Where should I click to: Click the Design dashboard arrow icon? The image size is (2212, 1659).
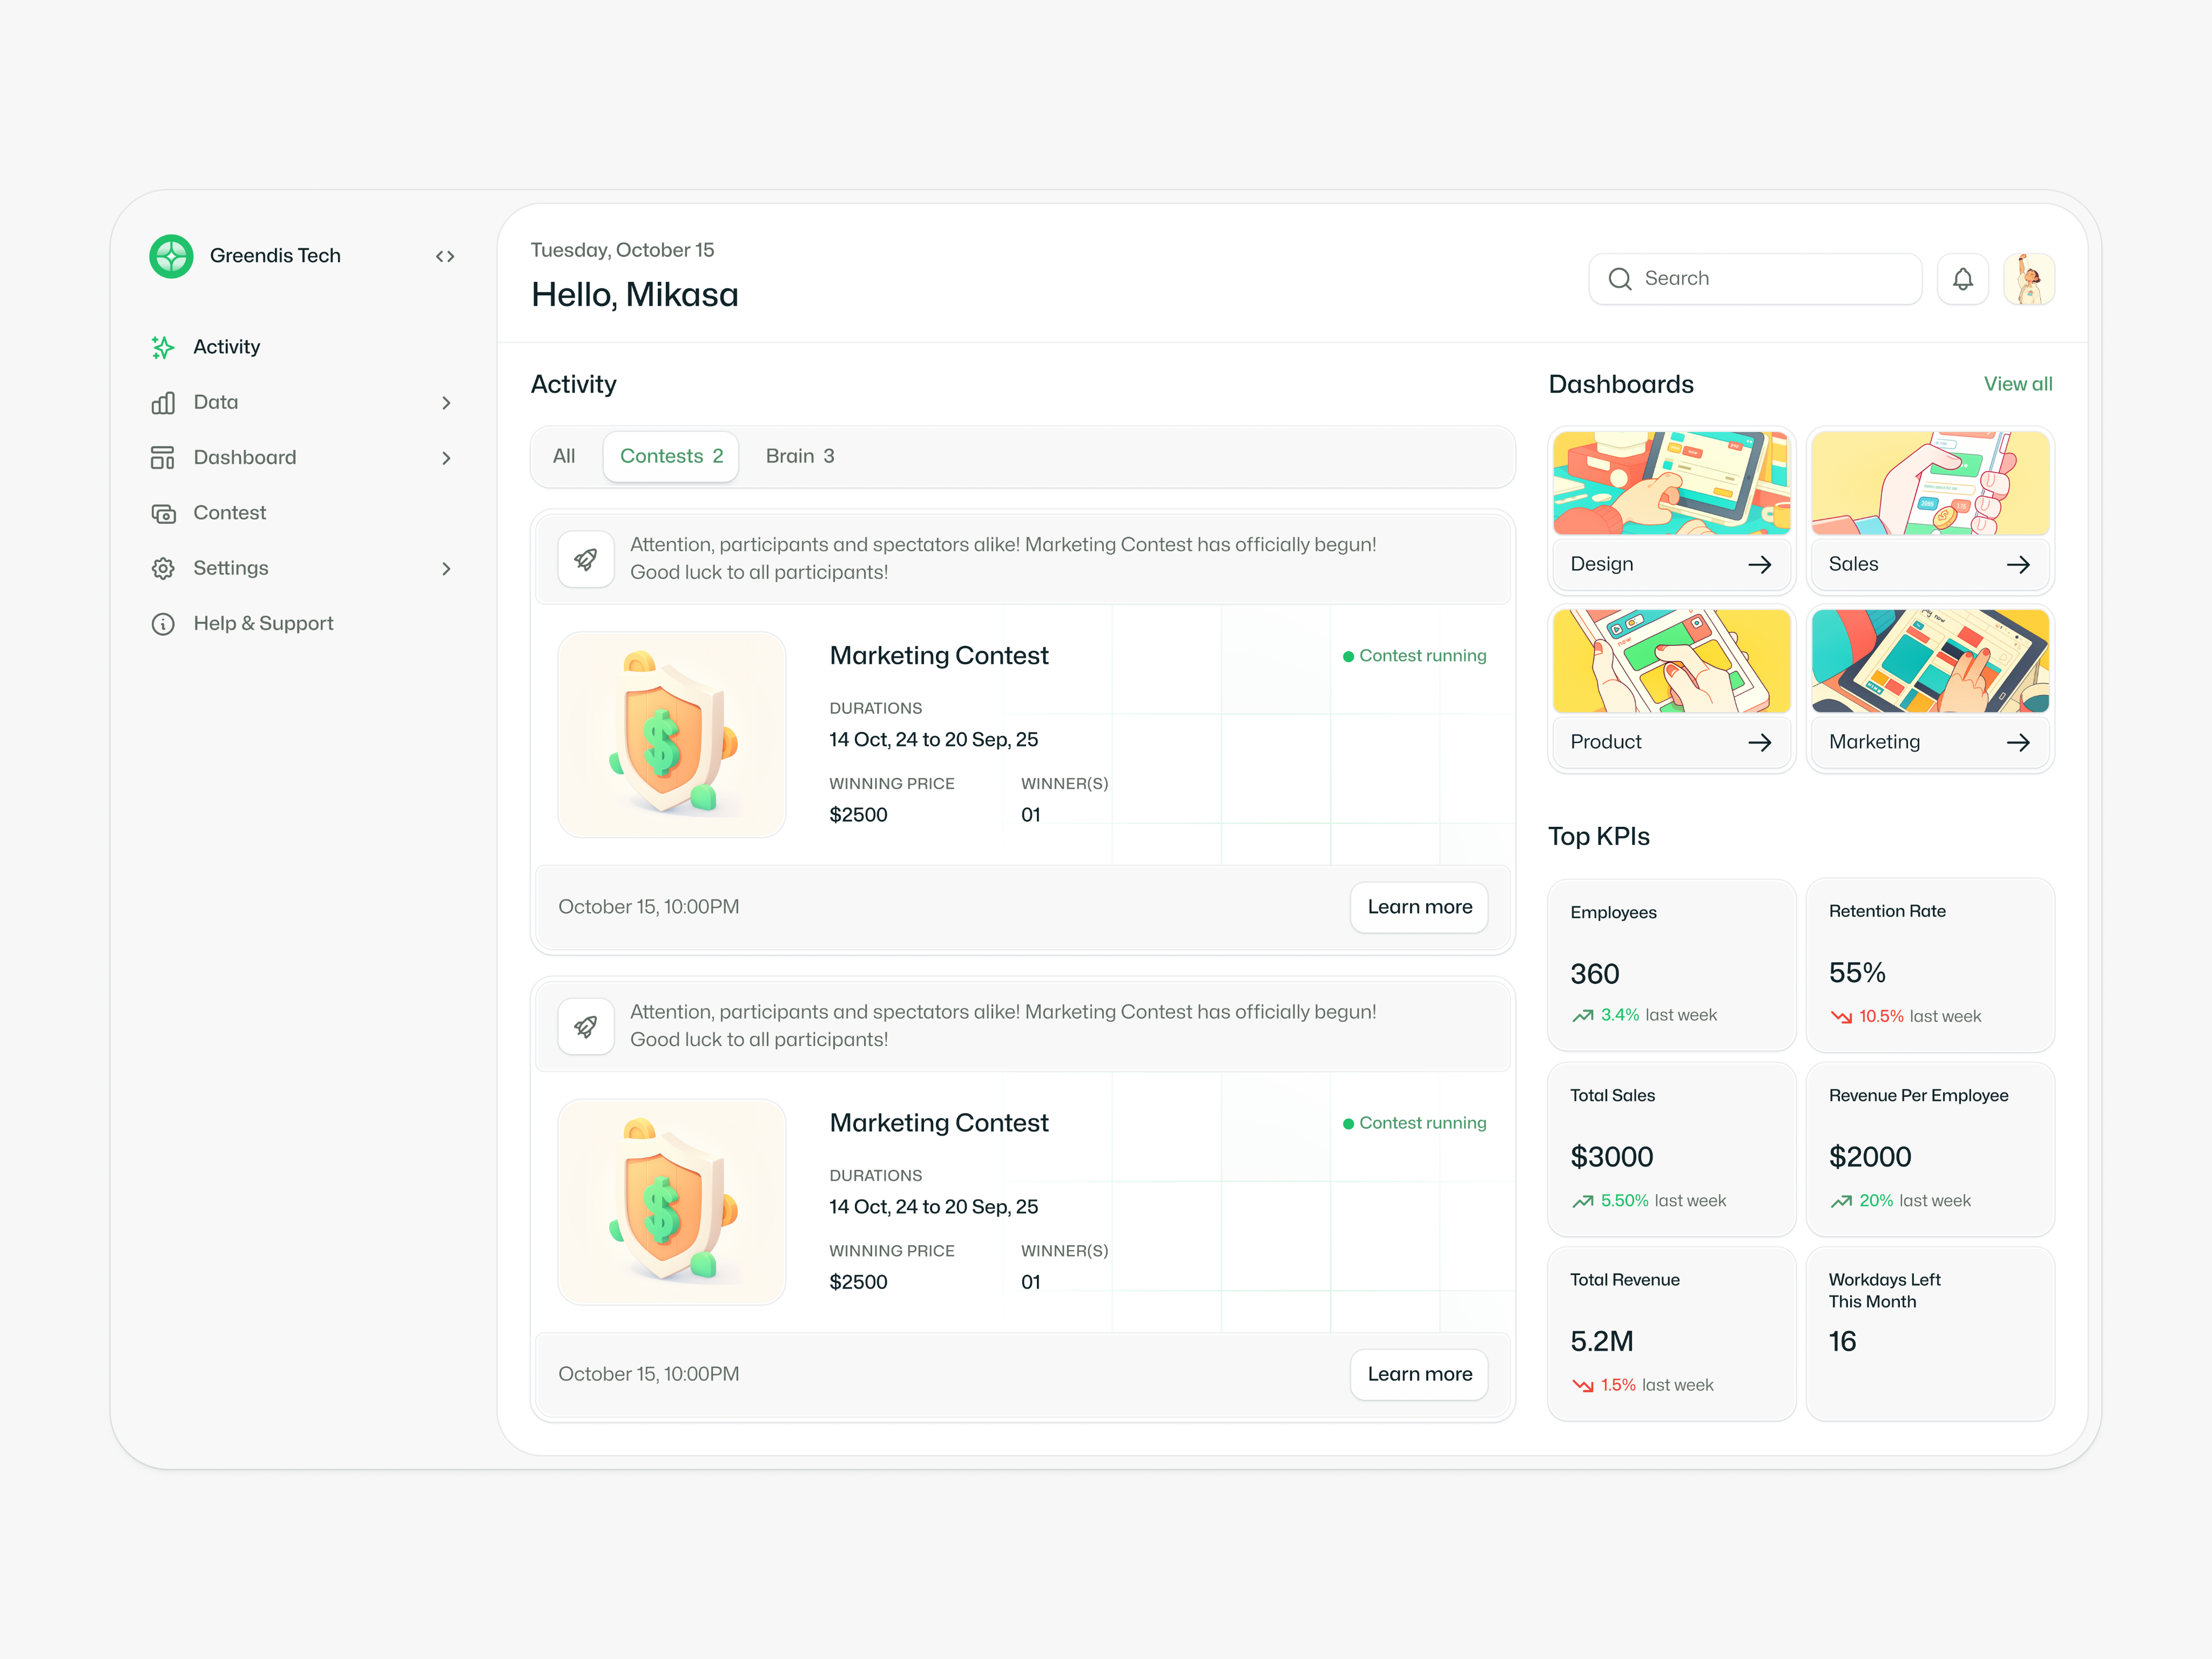[1759, 565]
